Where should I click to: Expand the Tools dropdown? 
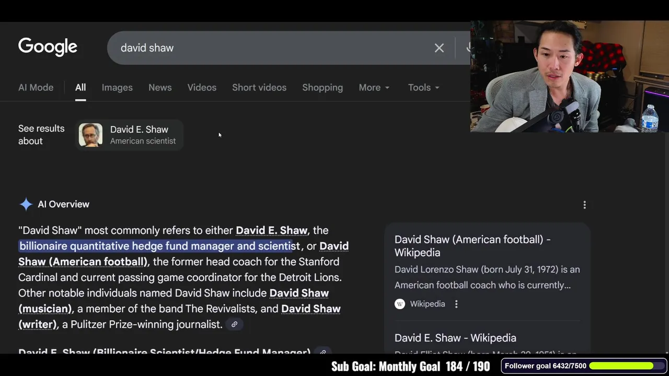[x=423, y=88]
